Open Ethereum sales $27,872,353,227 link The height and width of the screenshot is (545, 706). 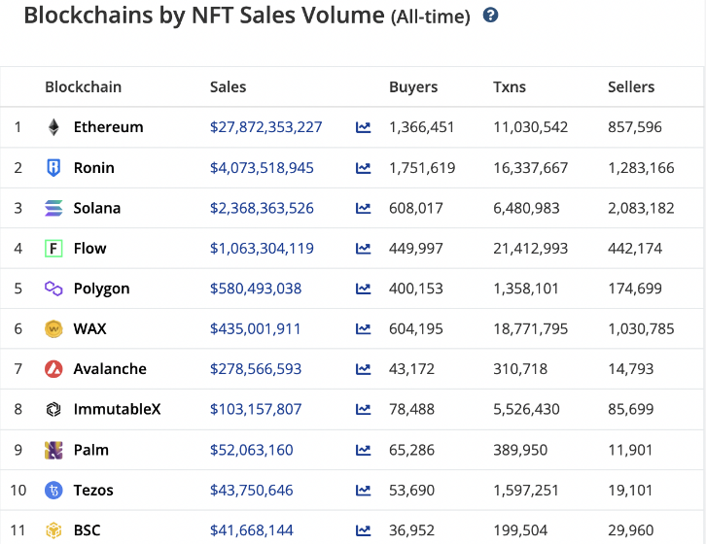[x=266, y=127]
